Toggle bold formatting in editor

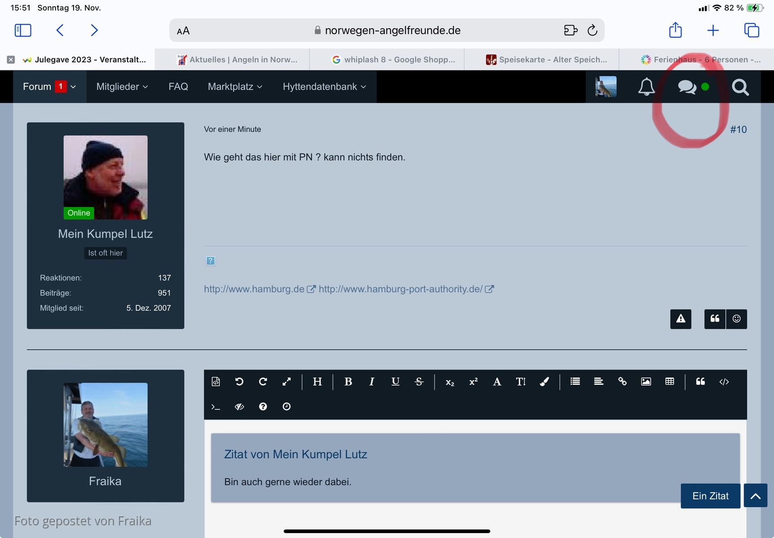348,382
